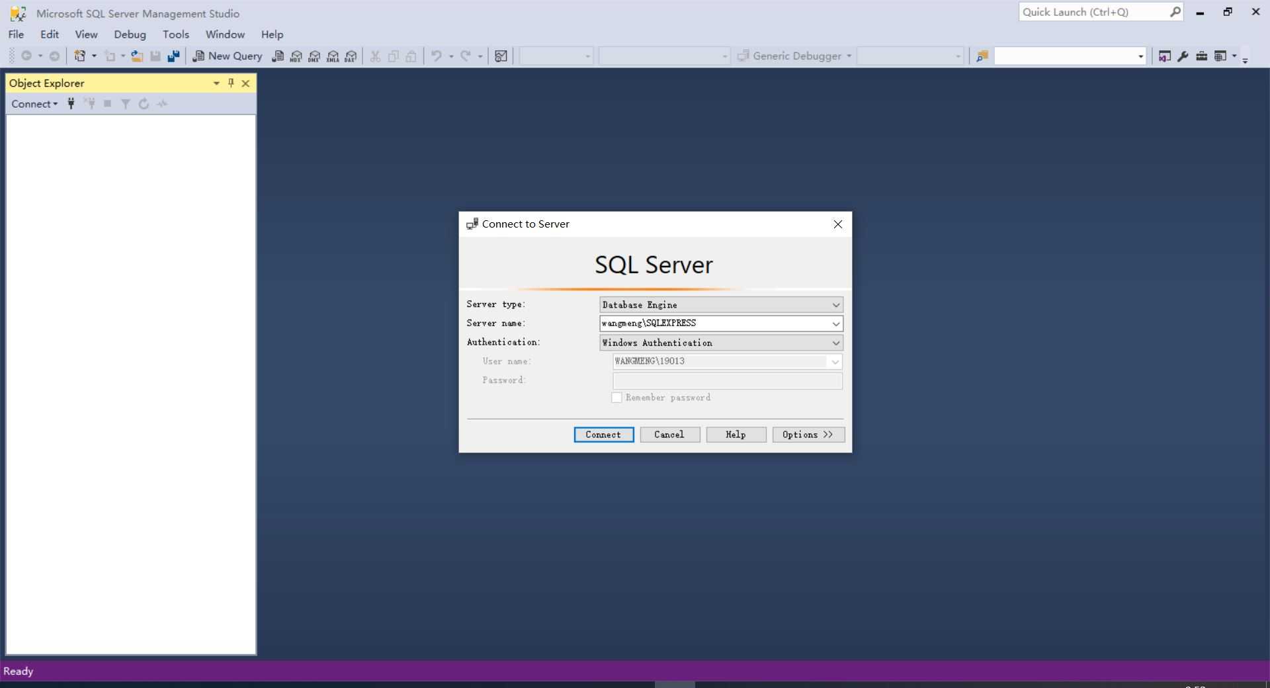Image resolution: width=1270 pixels, height=688 pixels.
Task: Click the Refresh icon in Object Explorer
Action: [144, 103]
